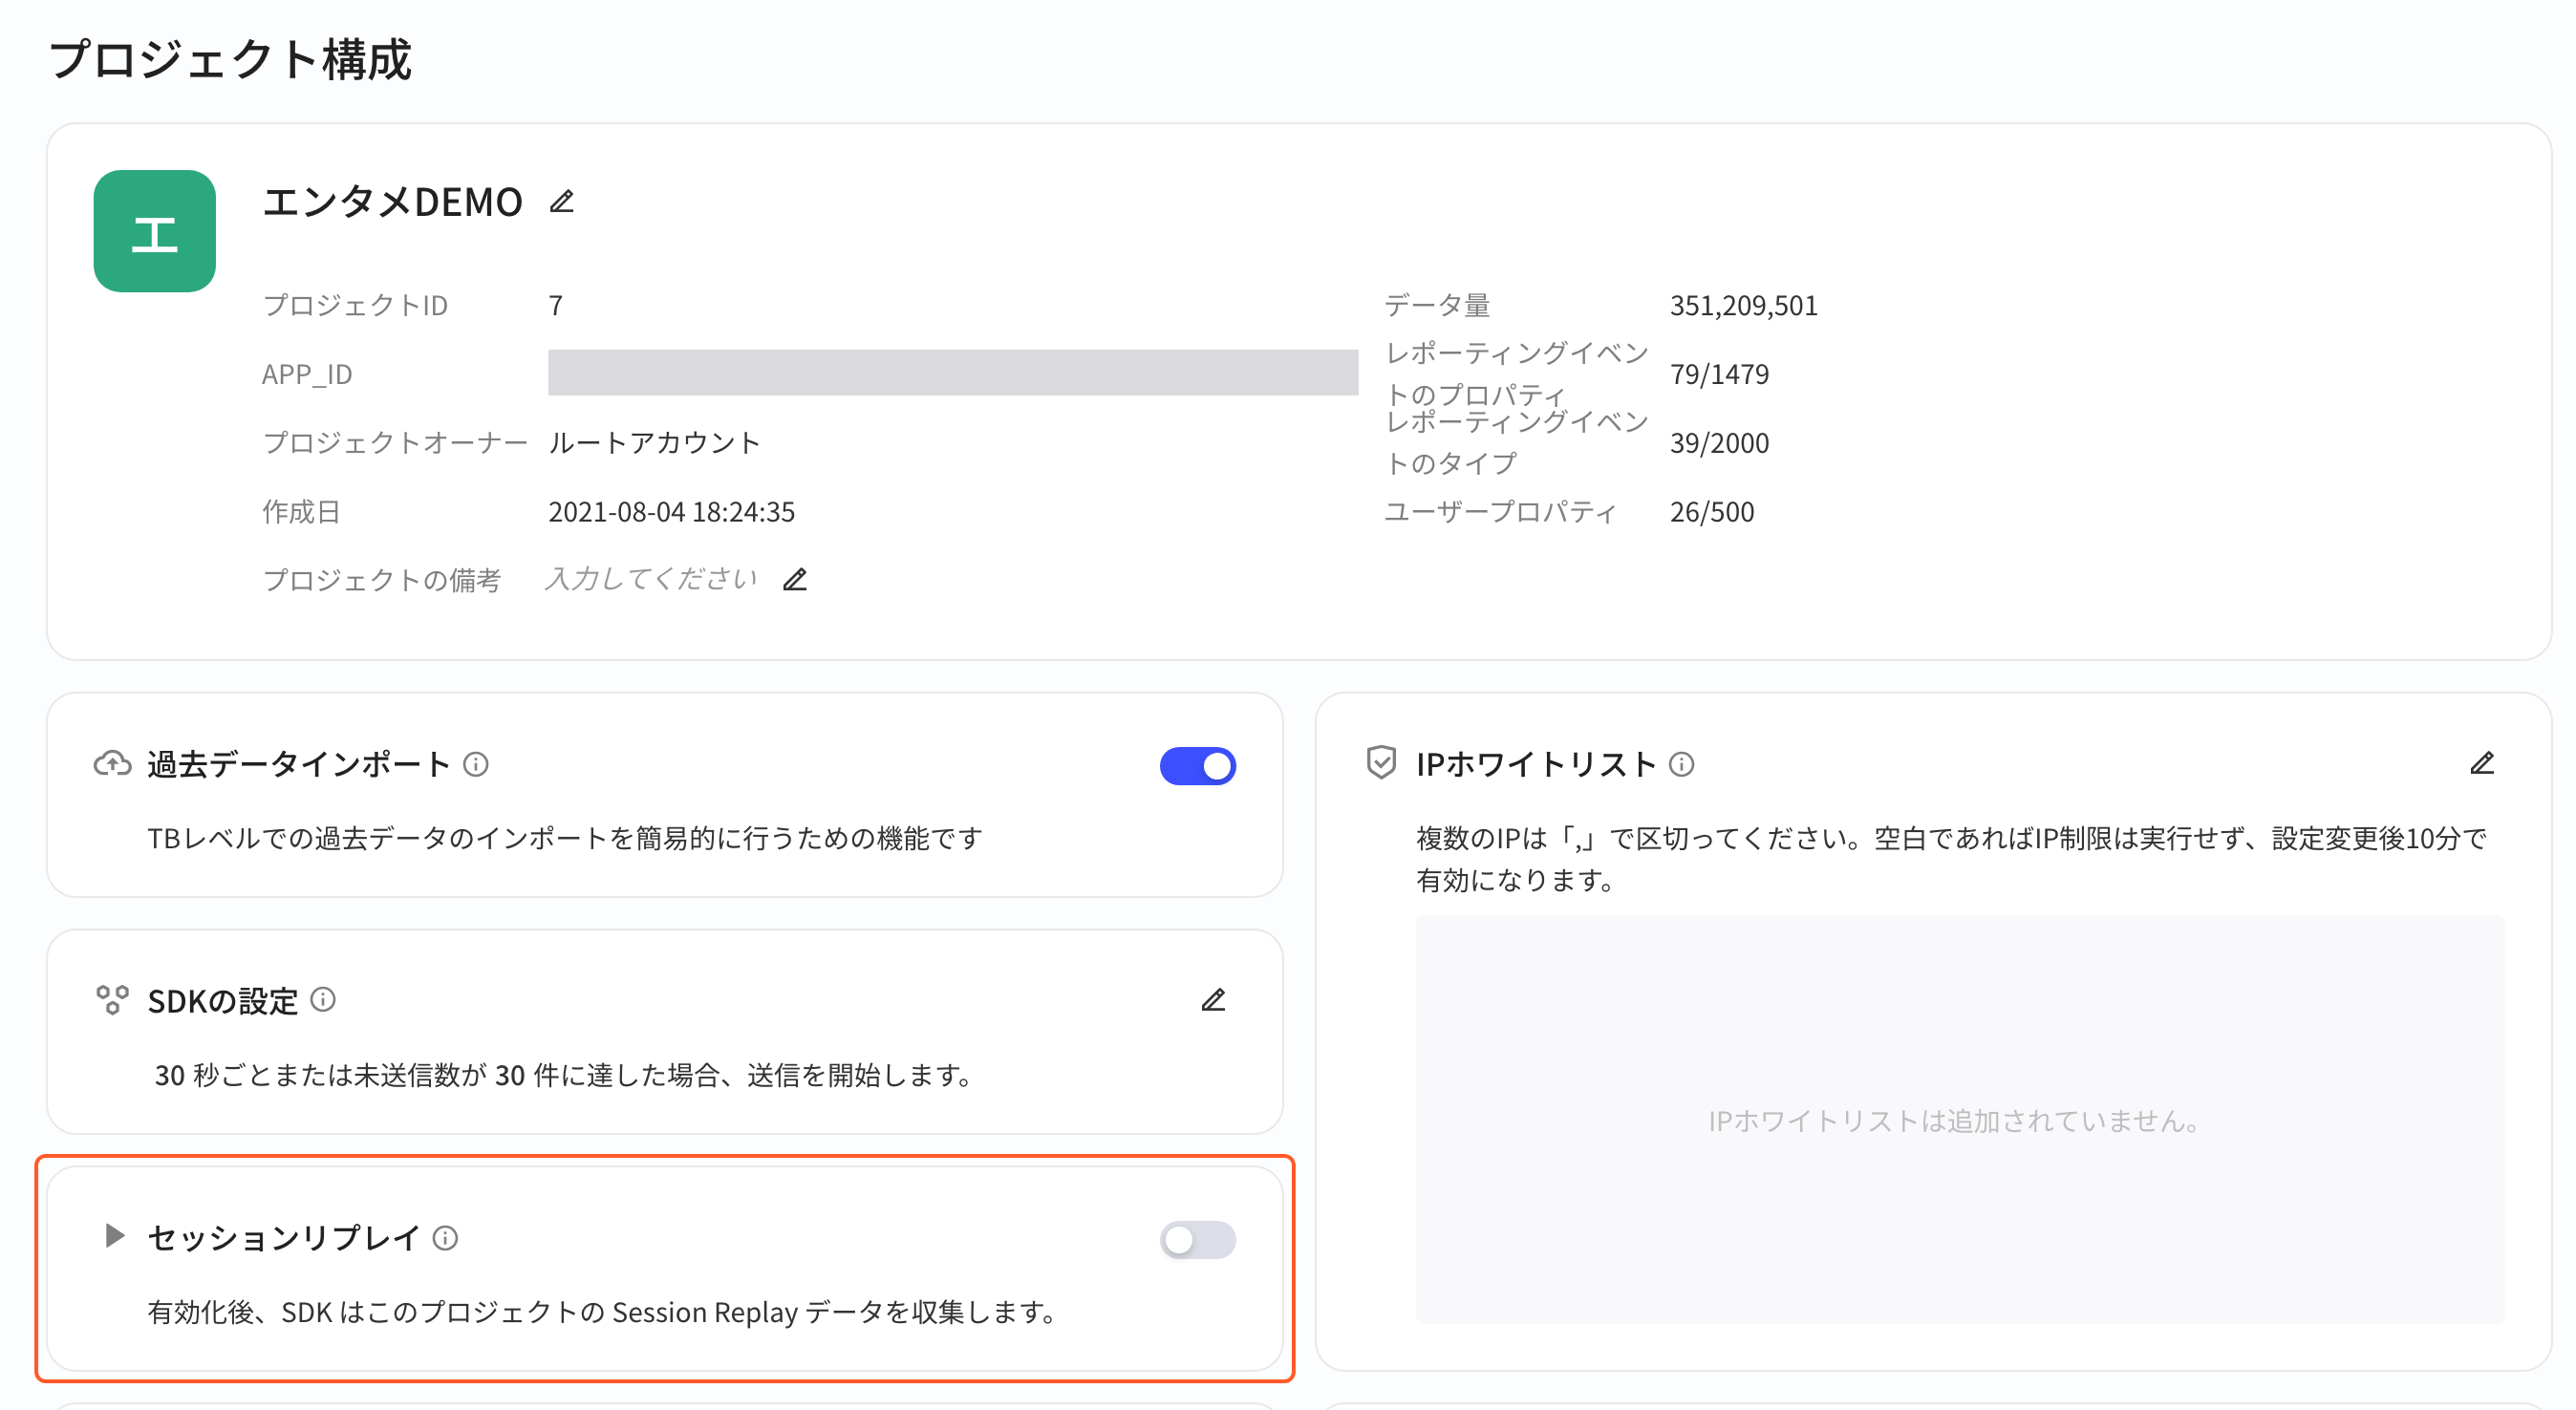This screenshot has width=2576, height=1410.
Task: Open info tooltip for SDKの設定
Action: [323, 1000]
